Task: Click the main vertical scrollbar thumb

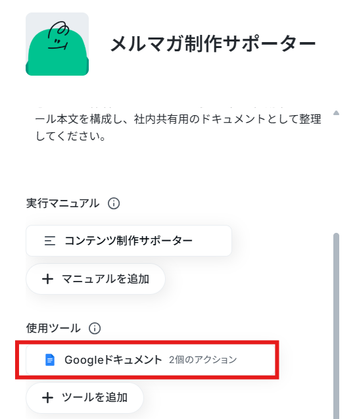Action: pyautogui.click(x=336, y=326)
